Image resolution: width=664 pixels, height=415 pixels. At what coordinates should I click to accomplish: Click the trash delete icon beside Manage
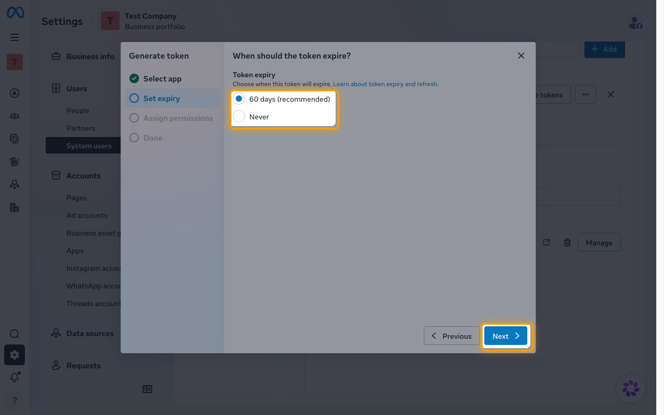coord(568,242)
